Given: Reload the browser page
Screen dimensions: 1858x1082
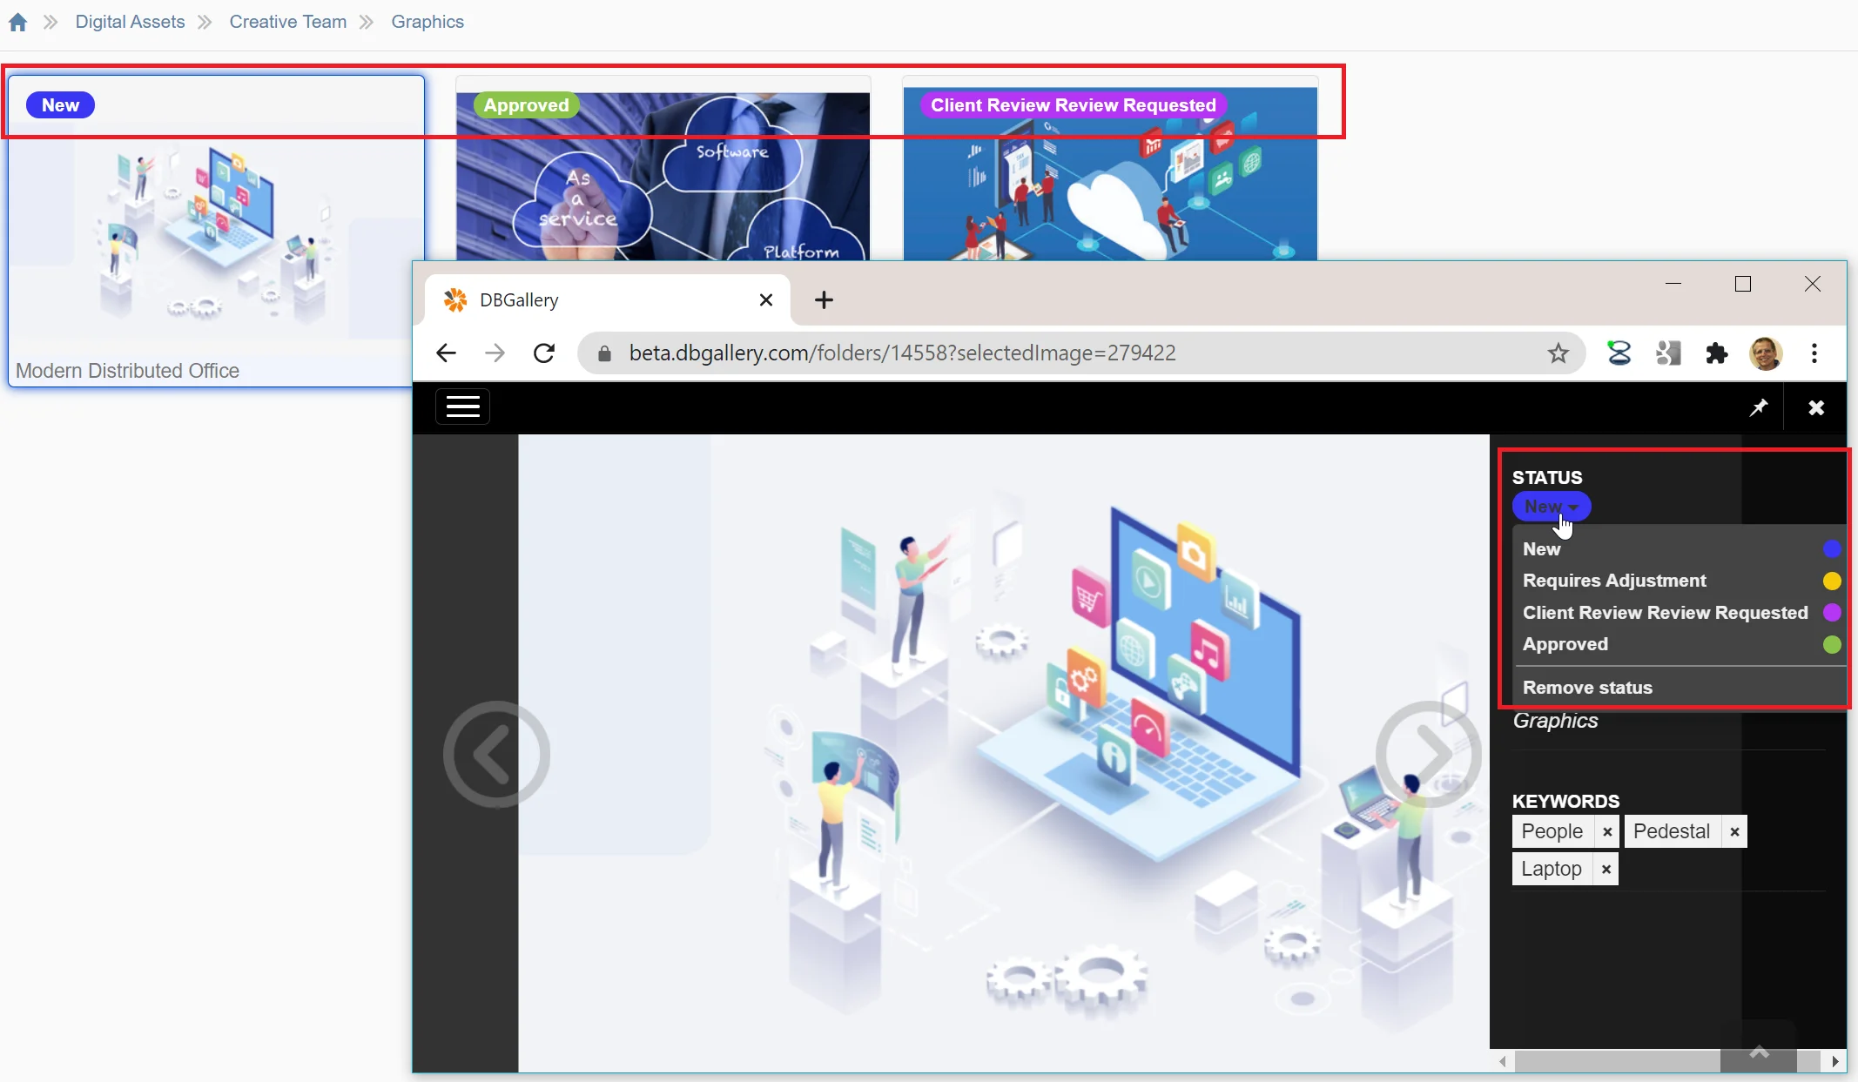Looking at the screenshot, I should point(544,353).
